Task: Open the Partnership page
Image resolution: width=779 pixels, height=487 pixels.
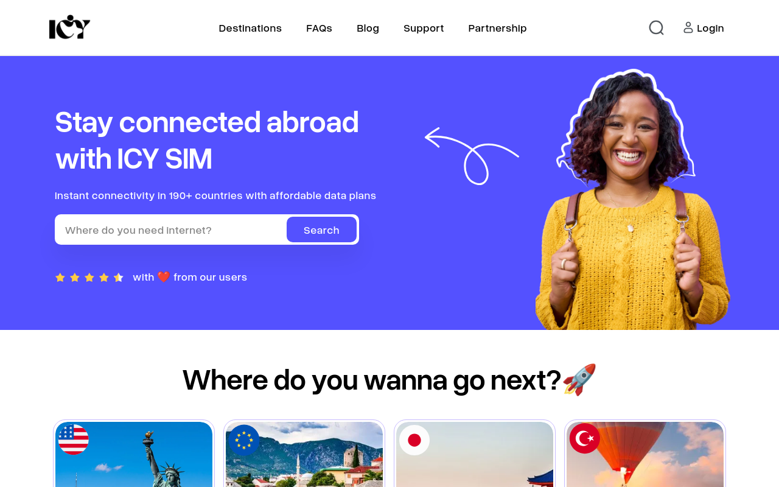Action: click(x=497, y=28)
